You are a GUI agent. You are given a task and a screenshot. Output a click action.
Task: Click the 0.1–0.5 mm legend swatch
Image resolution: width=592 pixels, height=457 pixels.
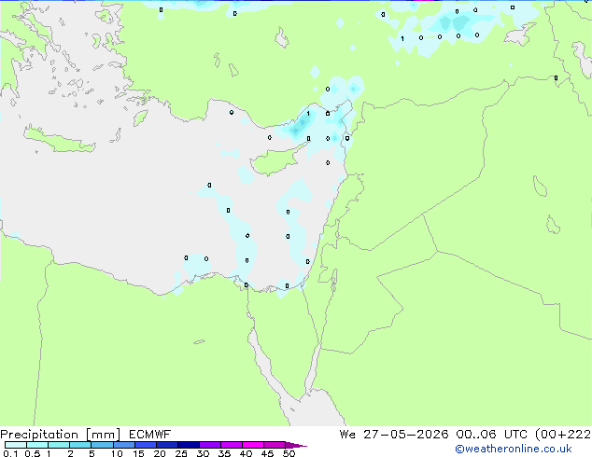[x=16, y=445]
